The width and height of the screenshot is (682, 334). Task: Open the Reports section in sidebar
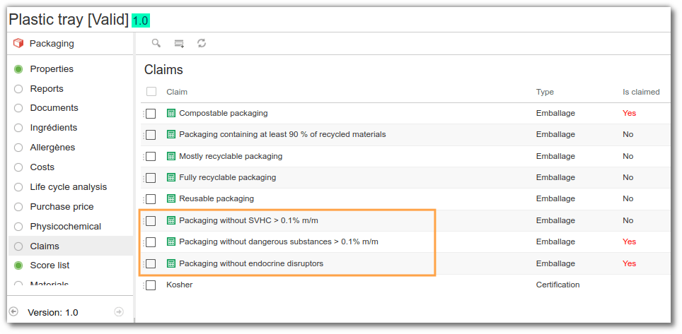(x=47, y=88)
